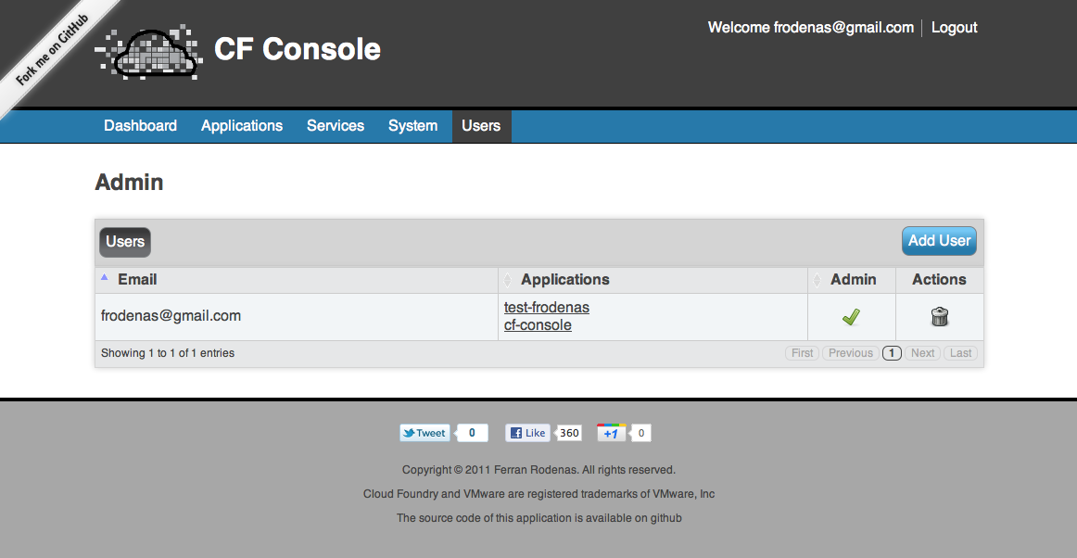The width and height of the screenshot is (1077, 558).
Task: Click the green admin checkmark icon
Action: [851, 317]
